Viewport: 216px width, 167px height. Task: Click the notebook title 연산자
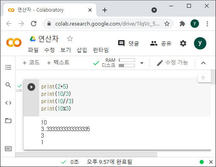(48, 39)
